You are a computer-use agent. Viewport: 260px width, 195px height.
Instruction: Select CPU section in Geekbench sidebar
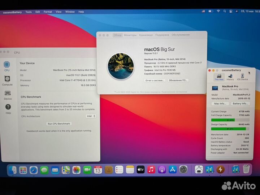(7, 66)
